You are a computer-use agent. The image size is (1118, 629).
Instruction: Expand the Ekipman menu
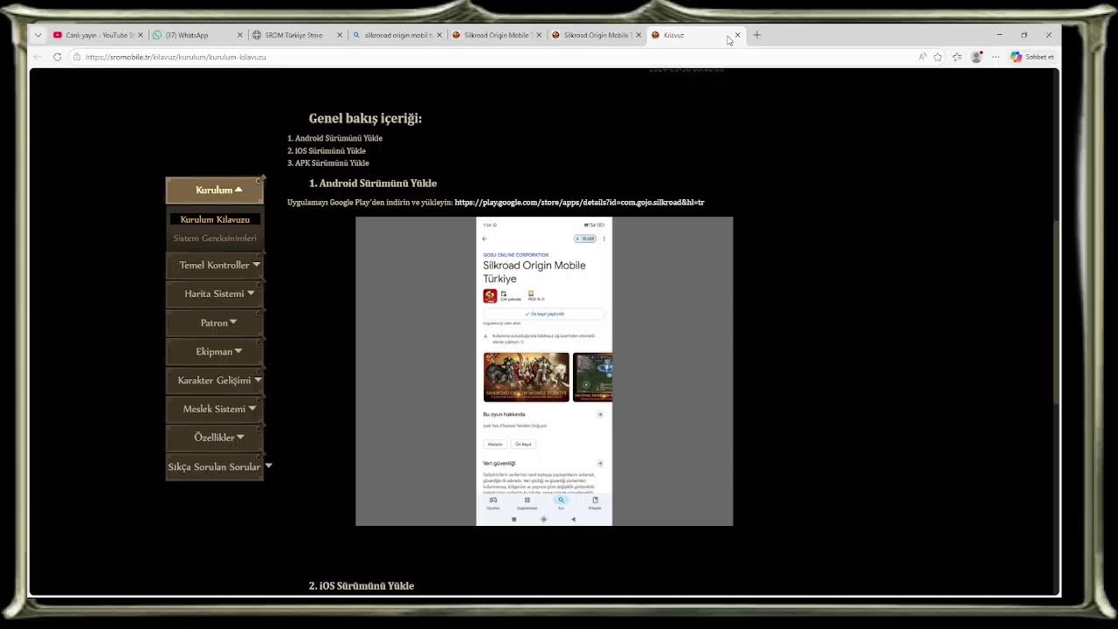coord(215,351)
